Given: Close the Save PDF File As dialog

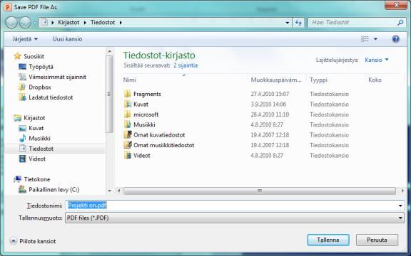Looking at the screenshot, I should (x=396, y=5).
